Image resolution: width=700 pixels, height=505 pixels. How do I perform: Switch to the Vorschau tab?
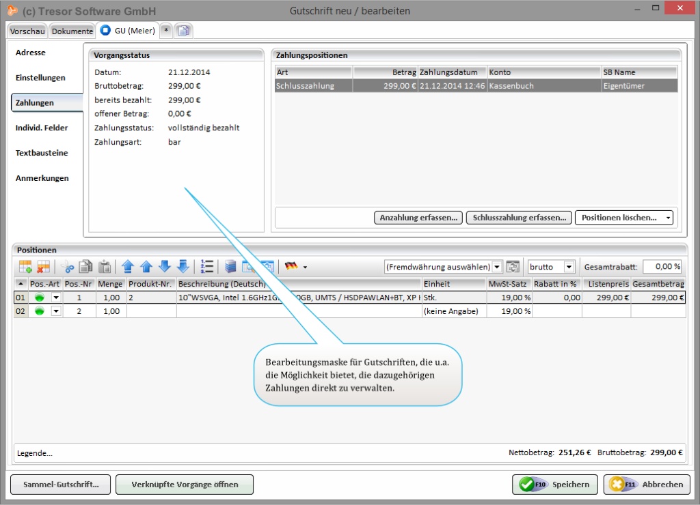click(27, 31)
